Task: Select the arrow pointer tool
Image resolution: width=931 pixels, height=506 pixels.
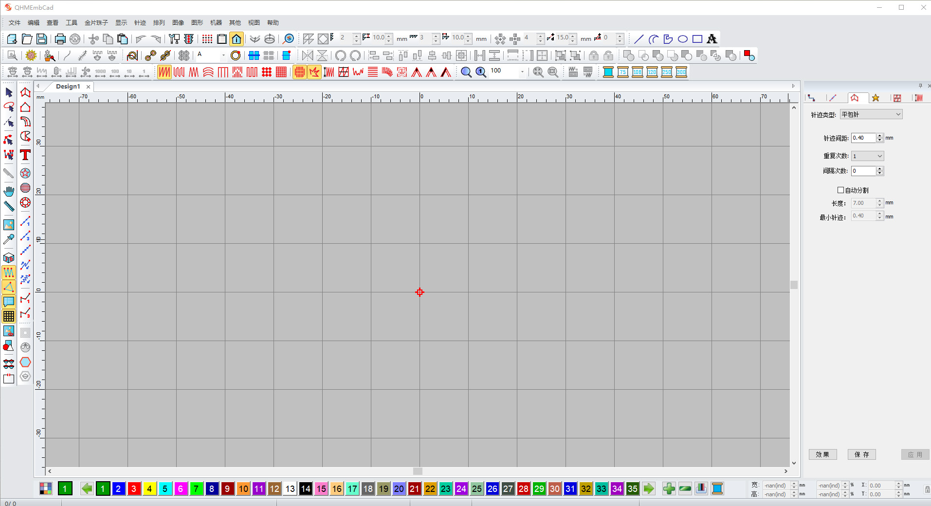Action: click(x=9, y=92)
